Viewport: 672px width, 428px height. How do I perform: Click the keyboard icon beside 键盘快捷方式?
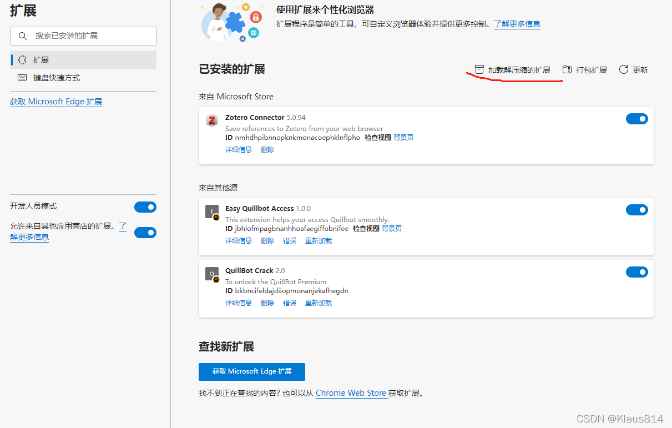pos(22,78)
